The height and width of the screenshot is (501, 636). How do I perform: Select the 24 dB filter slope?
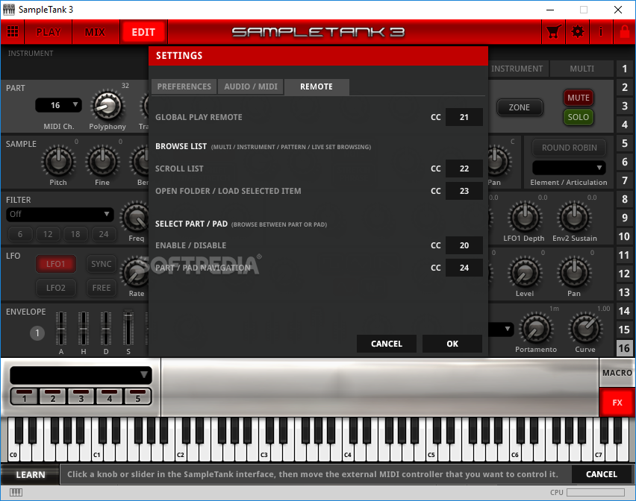click(104, 234)
